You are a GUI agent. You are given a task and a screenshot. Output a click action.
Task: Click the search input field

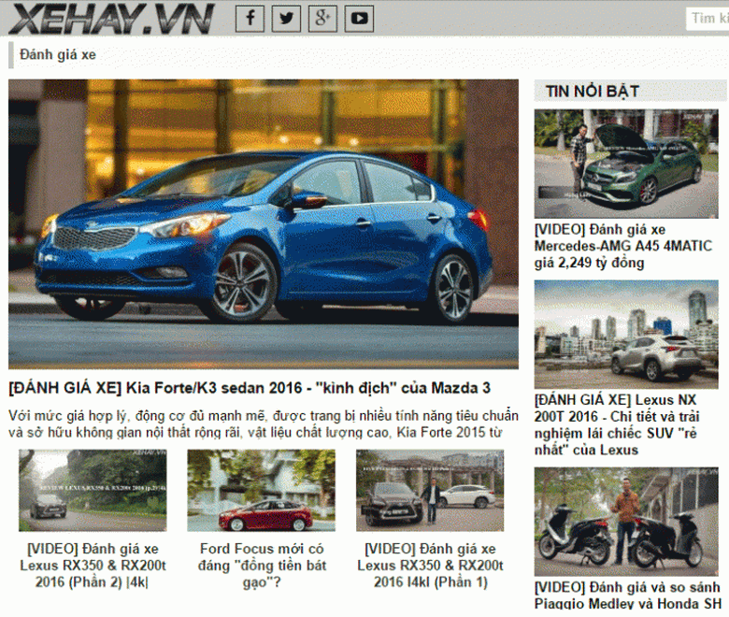coord(708,18)
